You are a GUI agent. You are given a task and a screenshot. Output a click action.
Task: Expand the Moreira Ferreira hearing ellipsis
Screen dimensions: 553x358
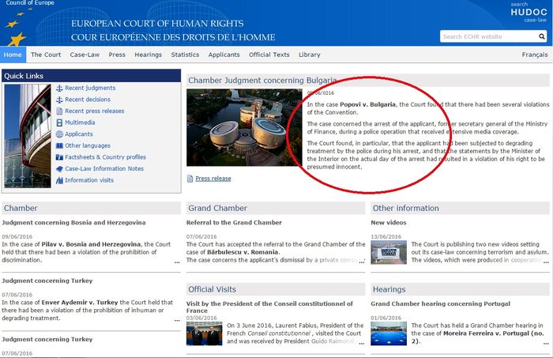pos(546,343)
